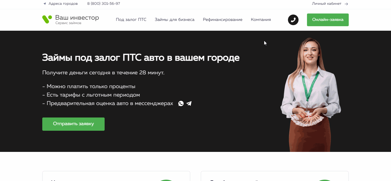This screenshot has height=181, width=391.
Task: Click the green Онлайн-заявка button
Action: click(x=328, y=20)
